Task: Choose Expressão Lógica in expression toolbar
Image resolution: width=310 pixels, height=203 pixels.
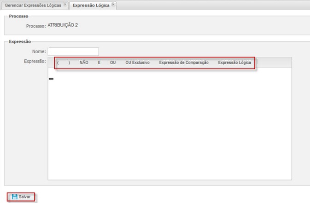Action: tap(234, 62)
